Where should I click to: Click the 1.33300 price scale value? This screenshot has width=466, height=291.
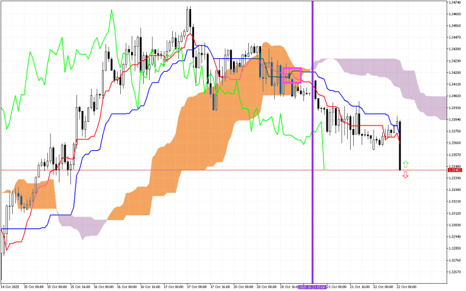pos(454,190)
